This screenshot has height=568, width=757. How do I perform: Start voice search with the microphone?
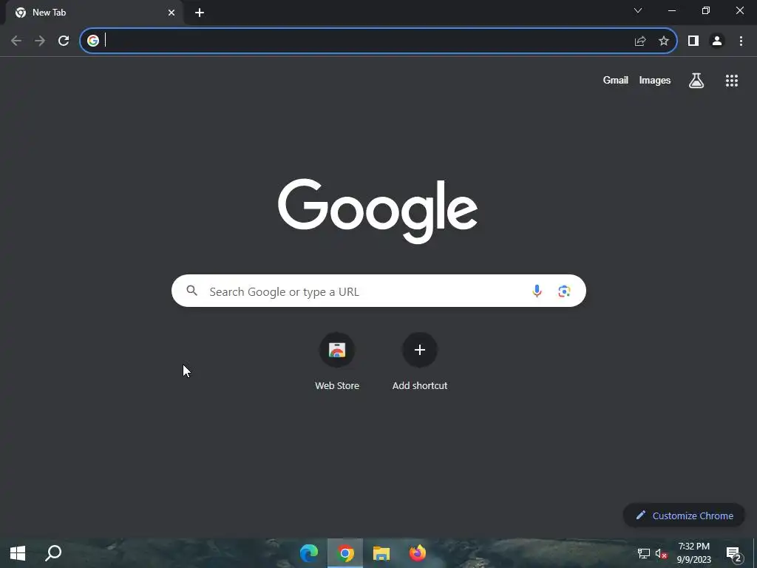click(x=537, y=291)
